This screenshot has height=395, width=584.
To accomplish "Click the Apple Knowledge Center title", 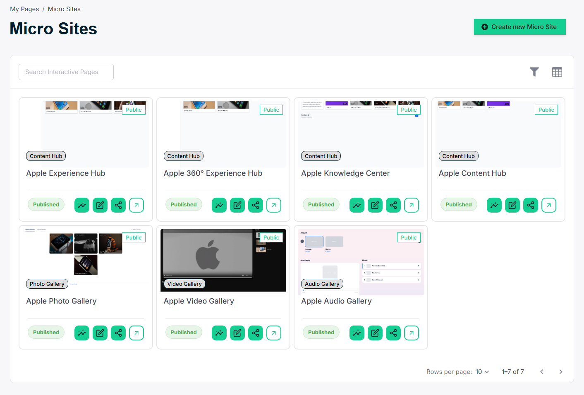I will tap(345, 173).
